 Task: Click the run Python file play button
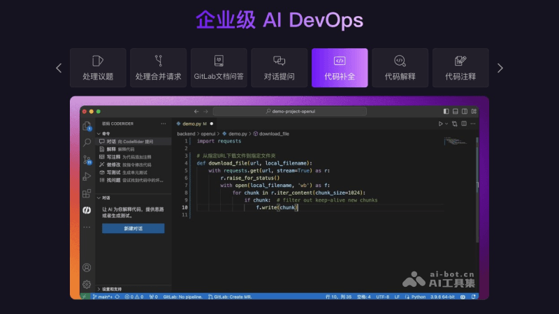pos(441,124)
